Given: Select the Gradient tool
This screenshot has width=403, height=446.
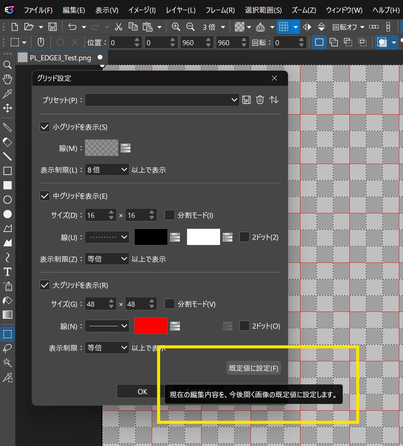Looking at the screenshot, I should [7, 315].
